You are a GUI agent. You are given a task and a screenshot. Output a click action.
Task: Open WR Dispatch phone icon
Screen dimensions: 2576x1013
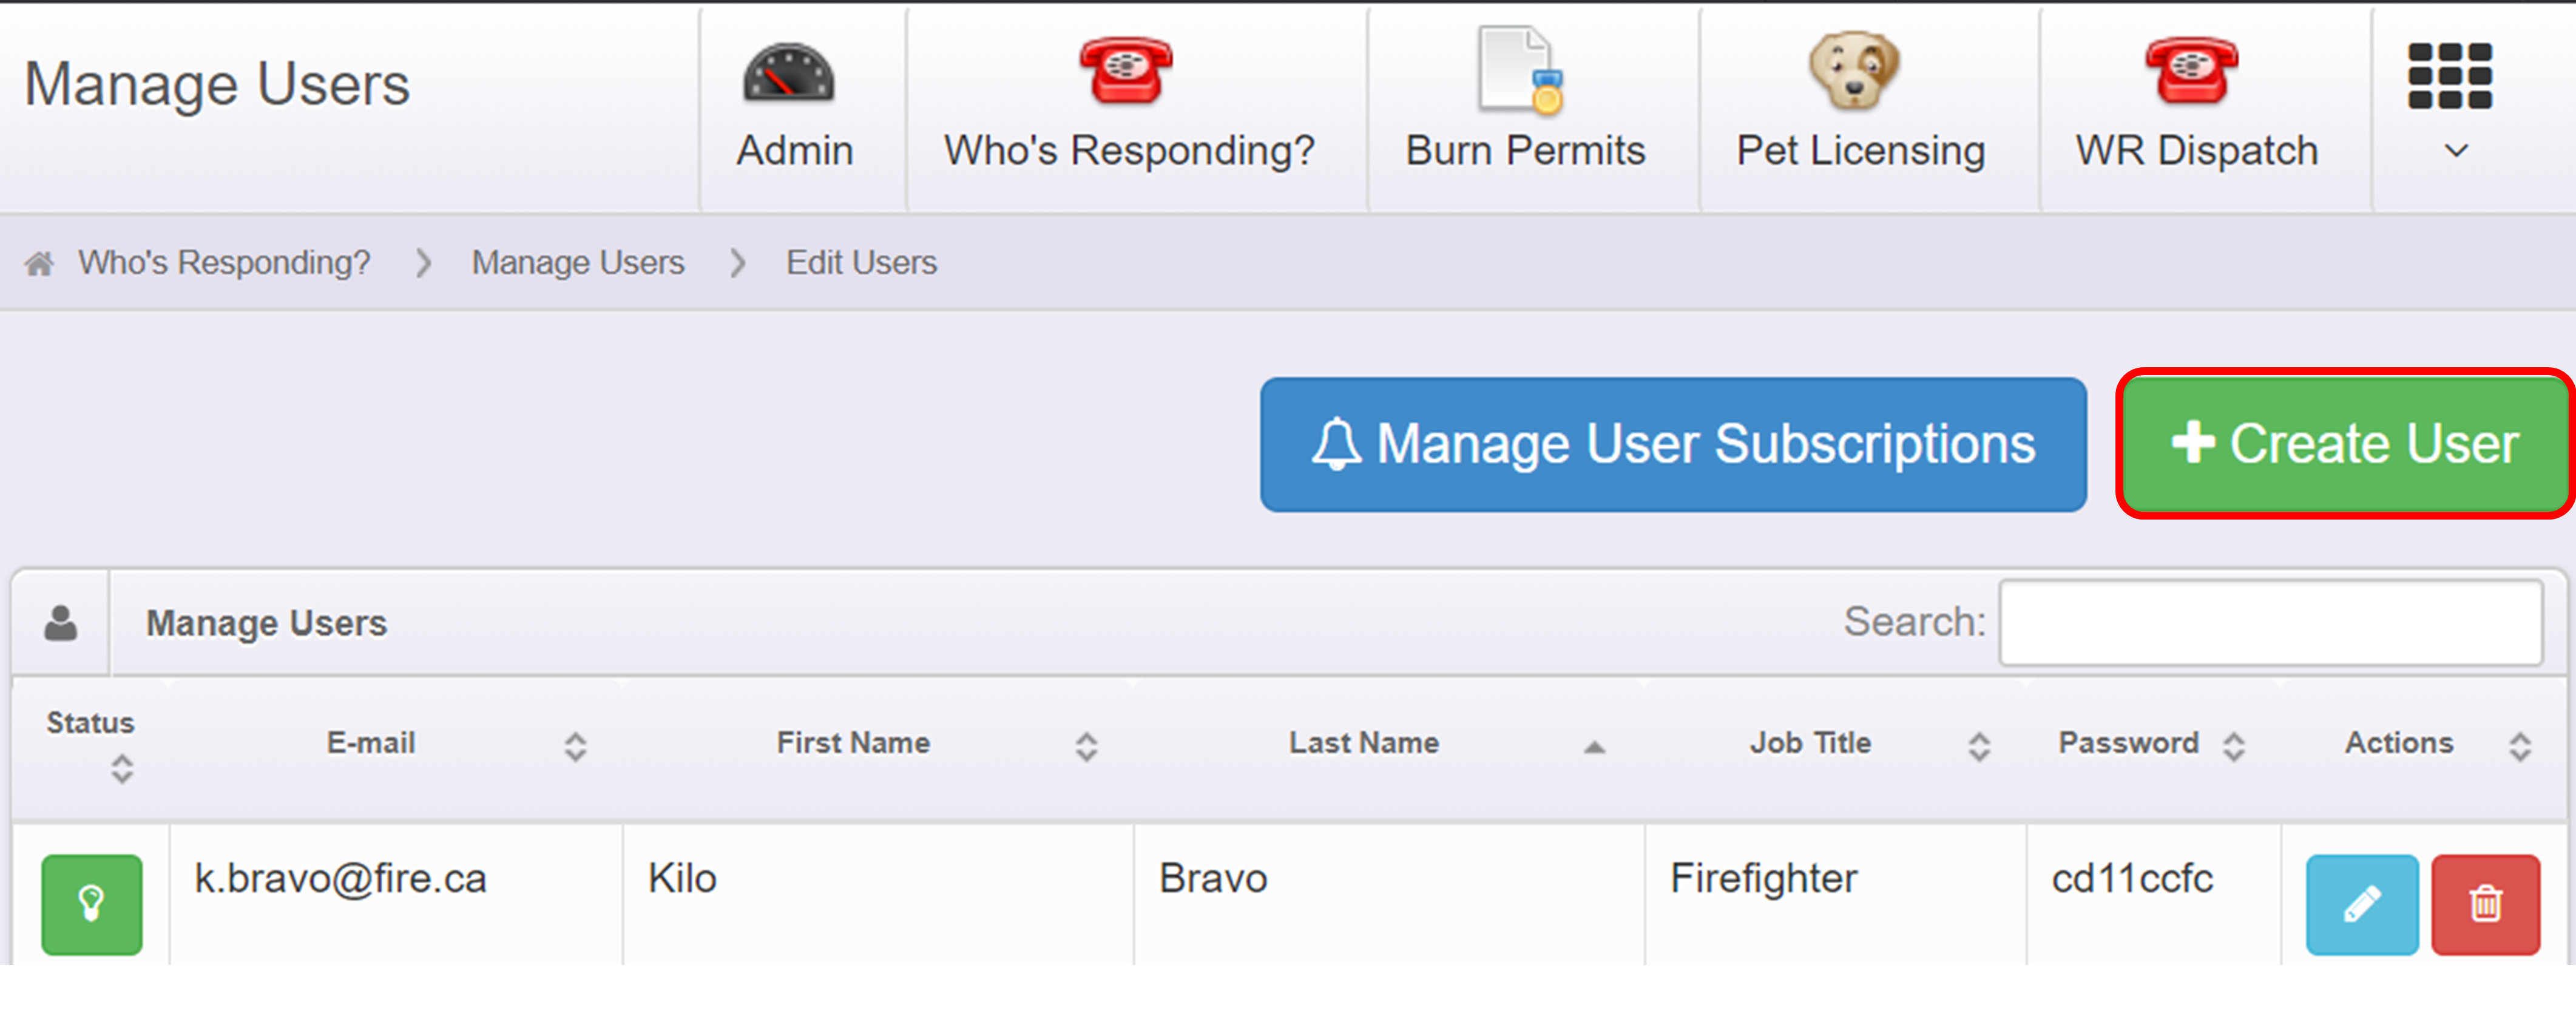[2192, 71]
